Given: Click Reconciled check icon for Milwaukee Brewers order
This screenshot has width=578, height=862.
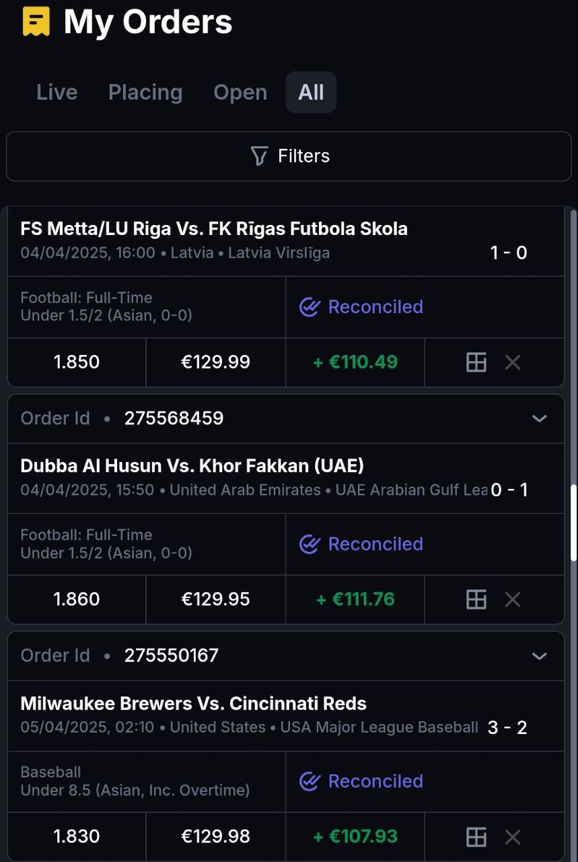Looking at the screenshot, I should [310, 781].
